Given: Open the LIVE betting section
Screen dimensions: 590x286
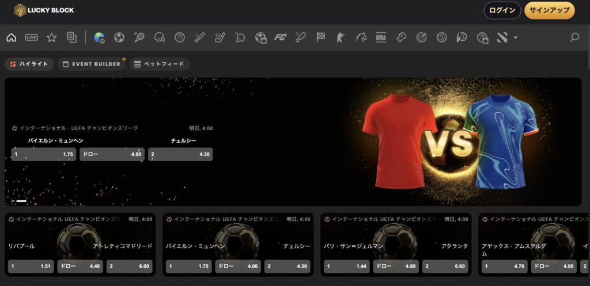Looking at the screenshot, I should pos(32,37).
